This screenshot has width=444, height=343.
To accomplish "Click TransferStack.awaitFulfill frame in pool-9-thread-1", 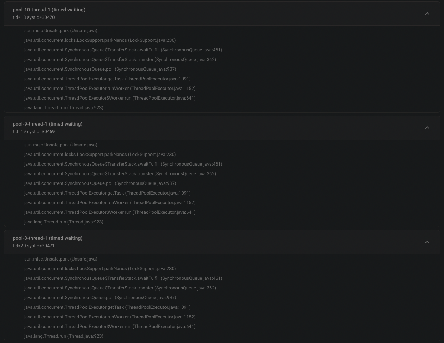I will tap(123, 164).
